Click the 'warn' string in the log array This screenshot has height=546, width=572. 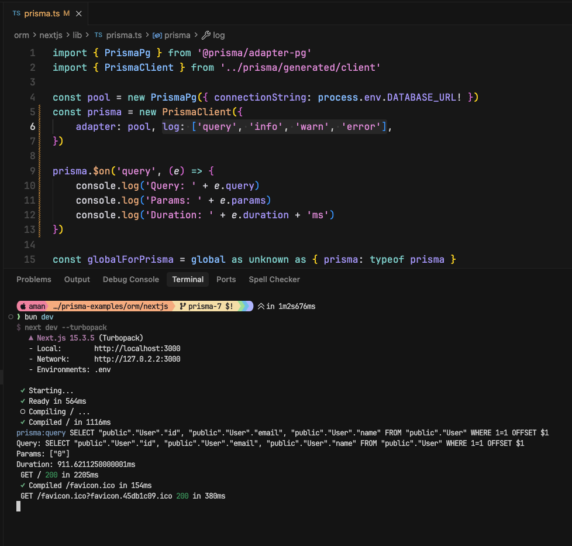[x=312, y=126]
